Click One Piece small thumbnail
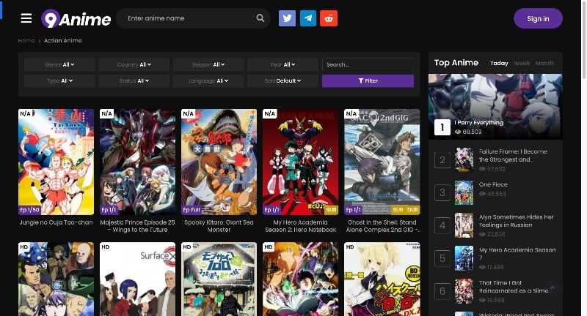 [464, 192]
